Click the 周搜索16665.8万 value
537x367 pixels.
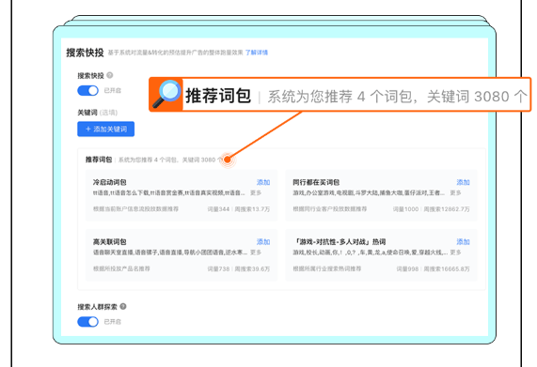[x=447, y=269]
